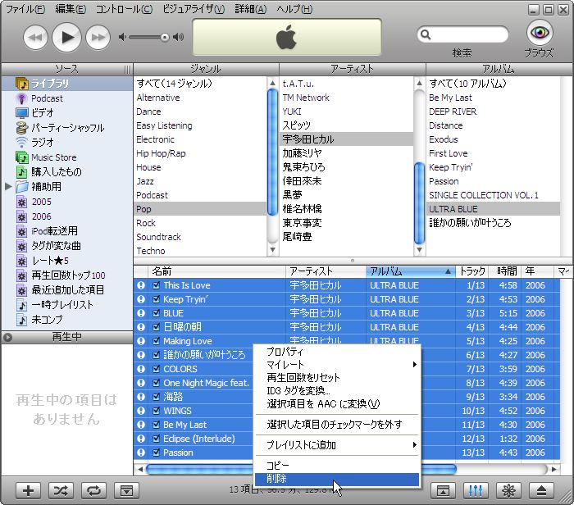The width and height of the screenshot is (574, 505).
Task: Choose 再生回数をリセット in context menu
Action: pyautogui.click(x=337, y=378)
